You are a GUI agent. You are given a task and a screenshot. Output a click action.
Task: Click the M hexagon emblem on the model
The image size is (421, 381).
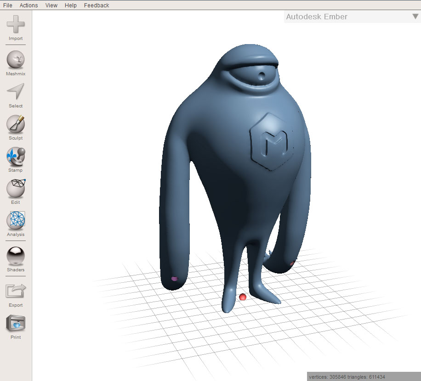pos(272,142)
